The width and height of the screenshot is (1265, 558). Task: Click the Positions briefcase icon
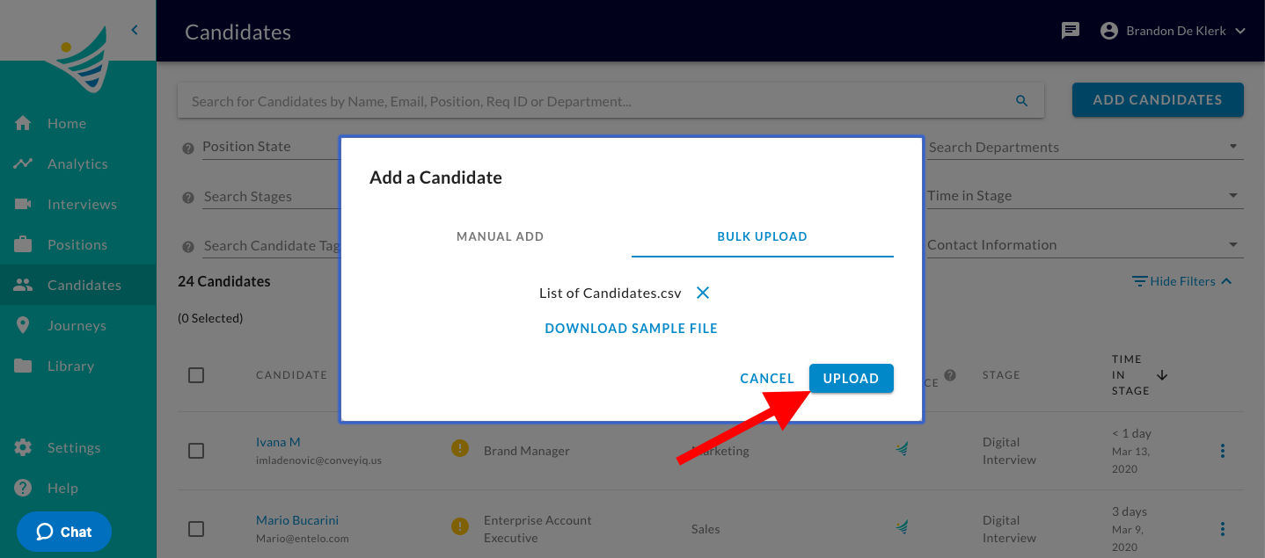[x=24, y=244]
